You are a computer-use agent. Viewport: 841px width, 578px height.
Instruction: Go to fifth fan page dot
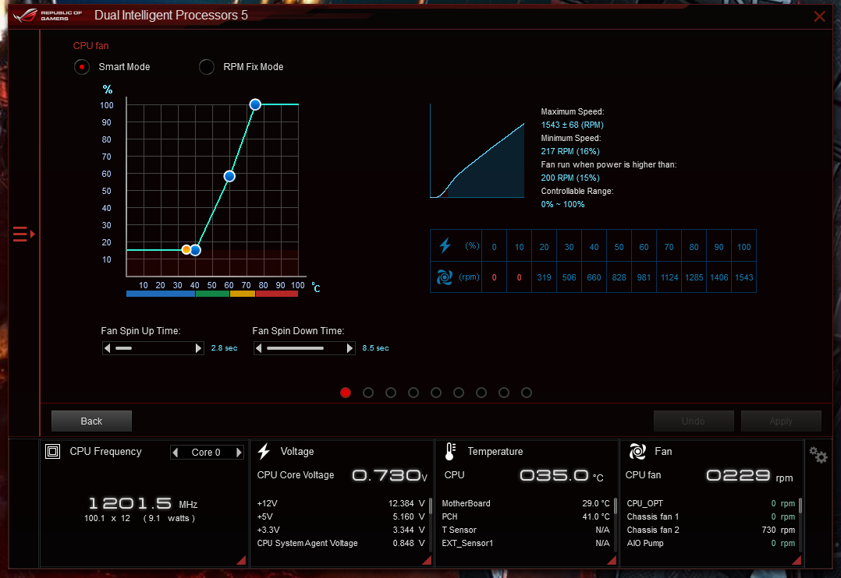click(436, 393)
